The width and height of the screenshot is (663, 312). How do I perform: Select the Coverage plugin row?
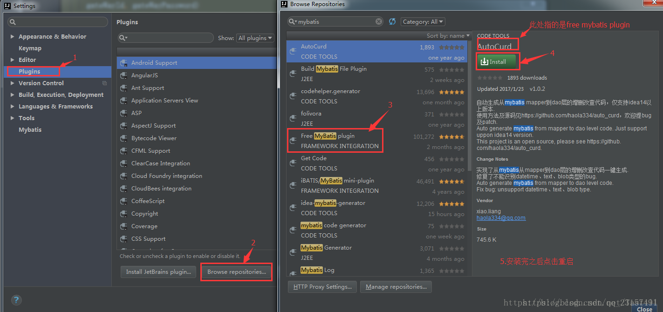click(197, 226)
